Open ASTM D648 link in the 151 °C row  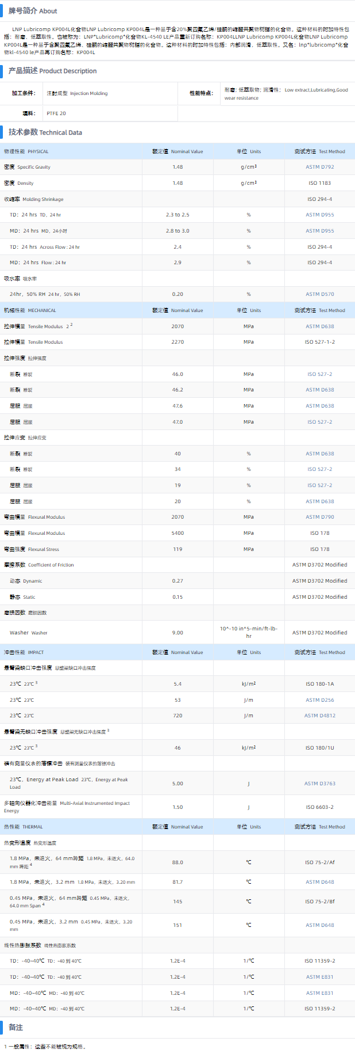pos(319,925)
